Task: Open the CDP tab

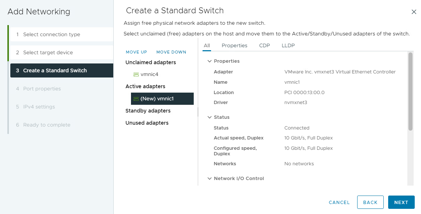Action: [265, 45]
